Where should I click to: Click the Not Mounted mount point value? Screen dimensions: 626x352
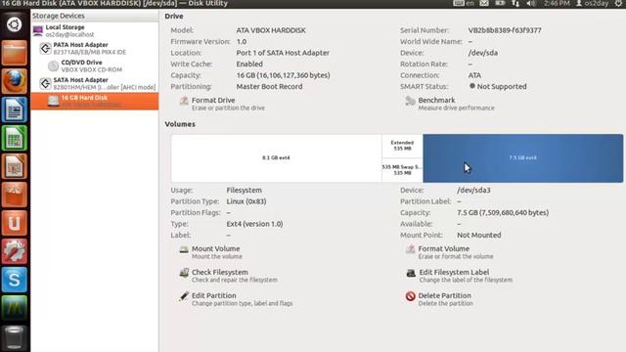point(478,235)
